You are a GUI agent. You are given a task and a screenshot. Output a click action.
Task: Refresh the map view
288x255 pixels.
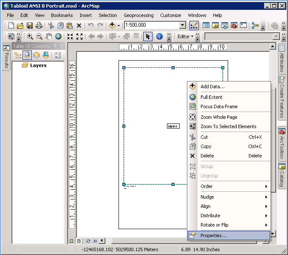88,241
